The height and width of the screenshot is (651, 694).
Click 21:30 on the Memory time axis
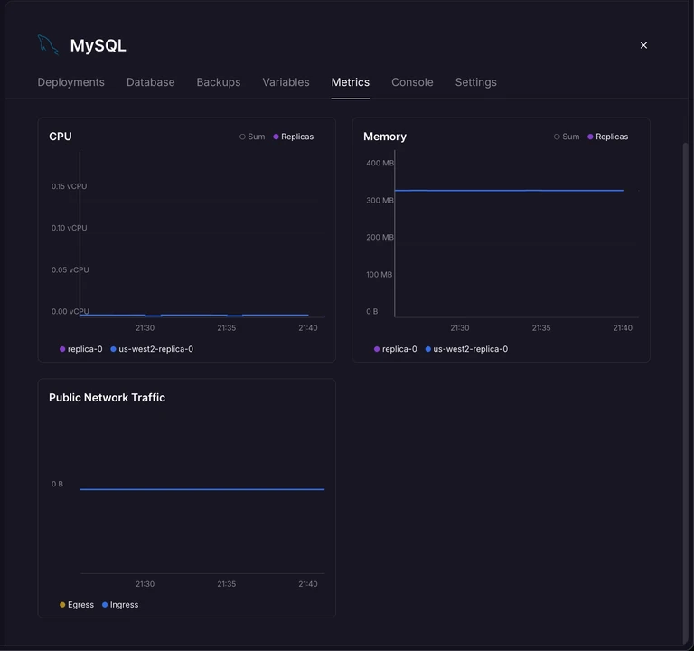pyautogui.click(x=459, y=328)
